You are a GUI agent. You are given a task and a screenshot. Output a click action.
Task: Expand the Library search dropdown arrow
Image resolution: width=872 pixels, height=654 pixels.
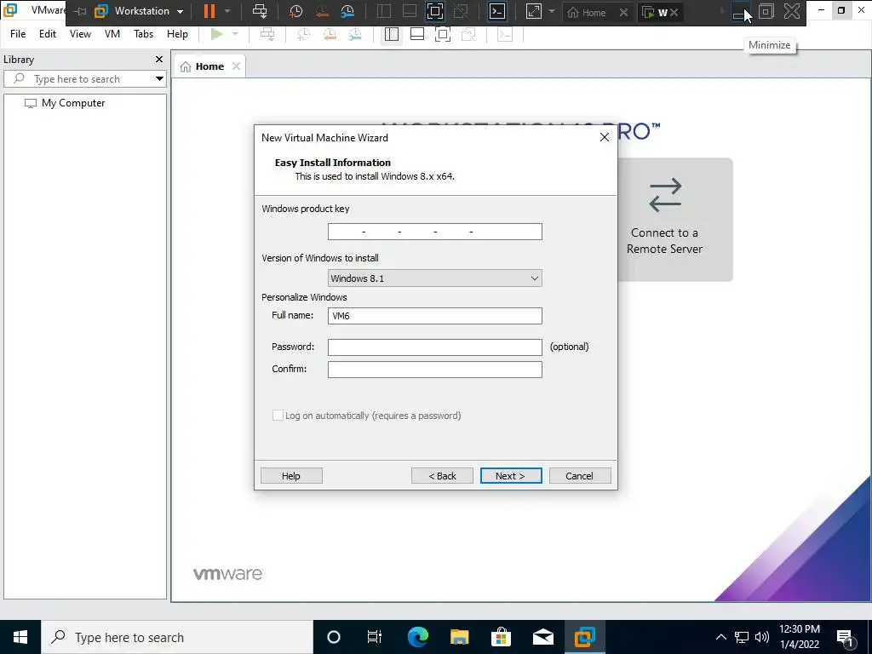[159, 79]
